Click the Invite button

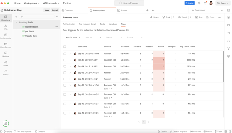tap(189, 3)
